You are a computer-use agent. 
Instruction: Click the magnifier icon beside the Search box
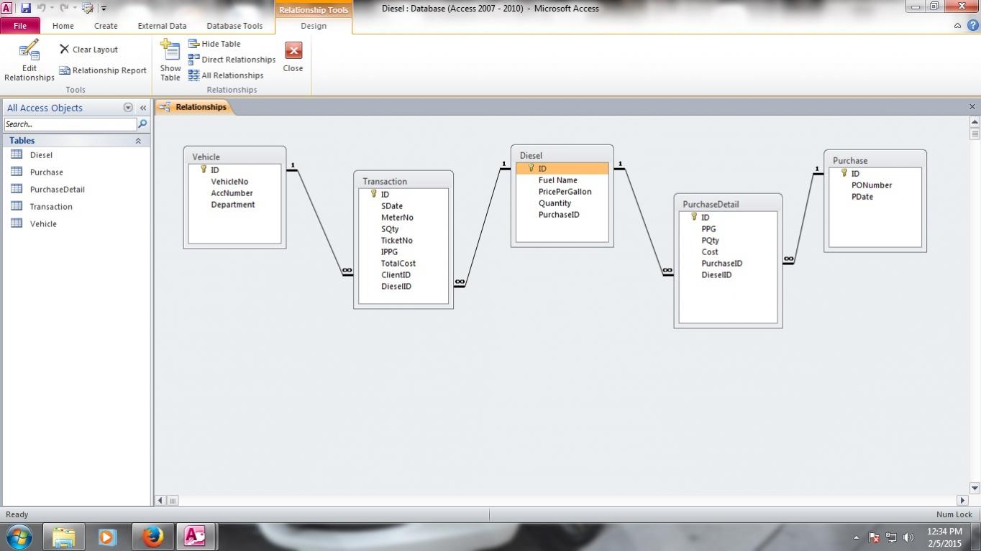coord(142,124)
